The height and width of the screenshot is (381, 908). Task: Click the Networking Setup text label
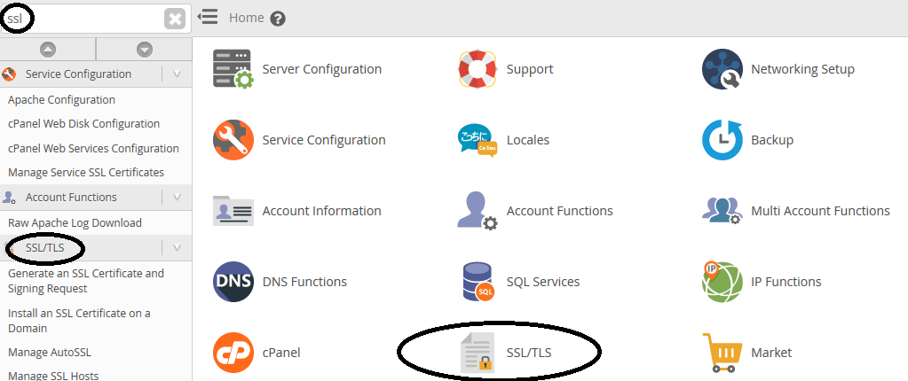pyautogui.click(x=802, y=69)
